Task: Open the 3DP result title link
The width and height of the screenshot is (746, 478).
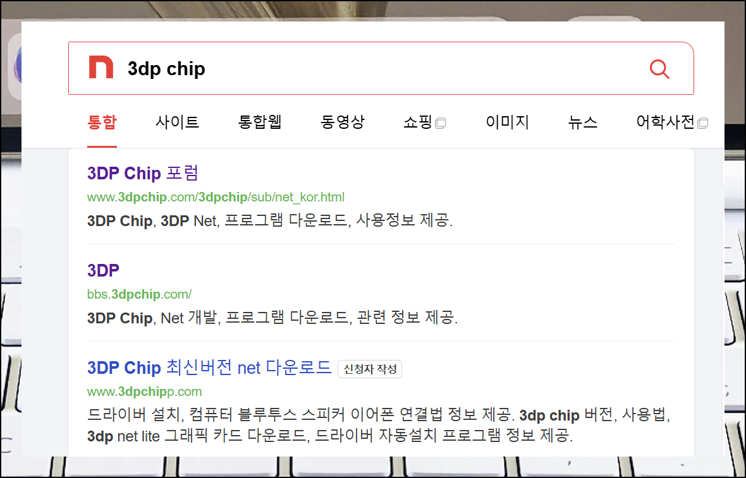Action: click(x=103, y=270)
